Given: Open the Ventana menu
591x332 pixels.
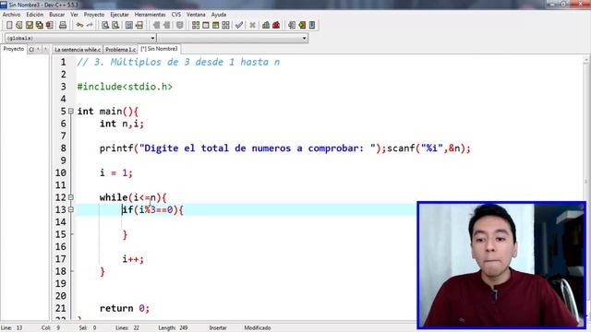Looking at the screenshot, I should pyautogui.click(x=196, y=15).
